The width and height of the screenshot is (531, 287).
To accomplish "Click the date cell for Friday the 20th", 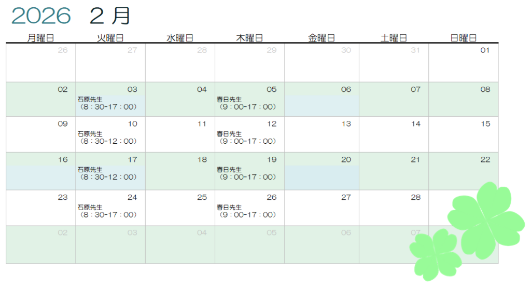I will point(322,171).
